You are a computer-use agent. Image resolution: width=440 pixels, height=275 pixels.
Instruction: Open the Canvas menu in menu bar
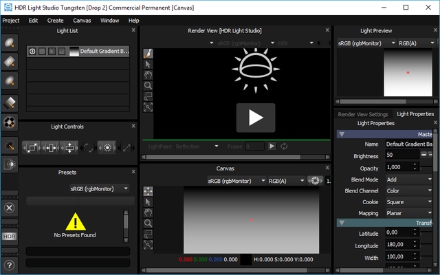click(82, 21)
